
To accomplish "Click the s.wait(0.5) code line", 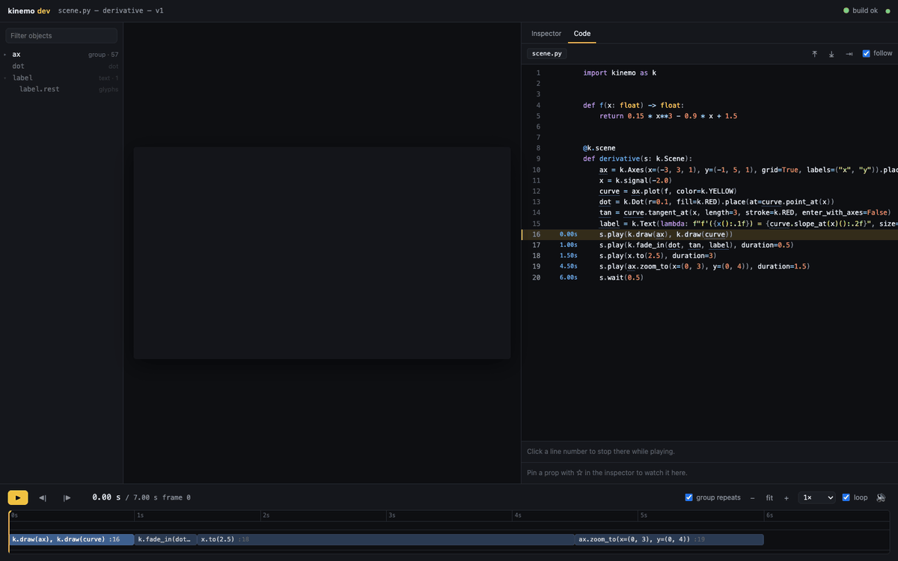I will click(621, 278).
